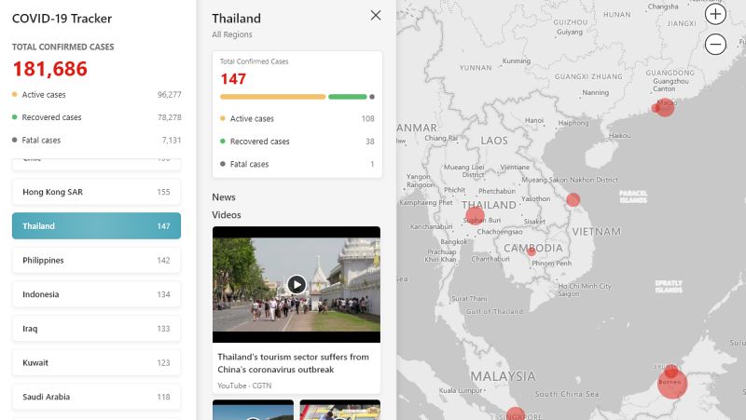Click the Phnom Penh label on map
The height and width of the screenshot is (420, 746).
[551, 264]
